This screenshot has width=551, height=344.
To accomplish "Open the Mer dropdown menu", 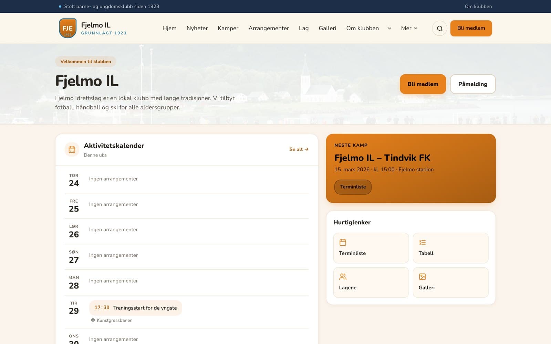I will tap(409, 28).
